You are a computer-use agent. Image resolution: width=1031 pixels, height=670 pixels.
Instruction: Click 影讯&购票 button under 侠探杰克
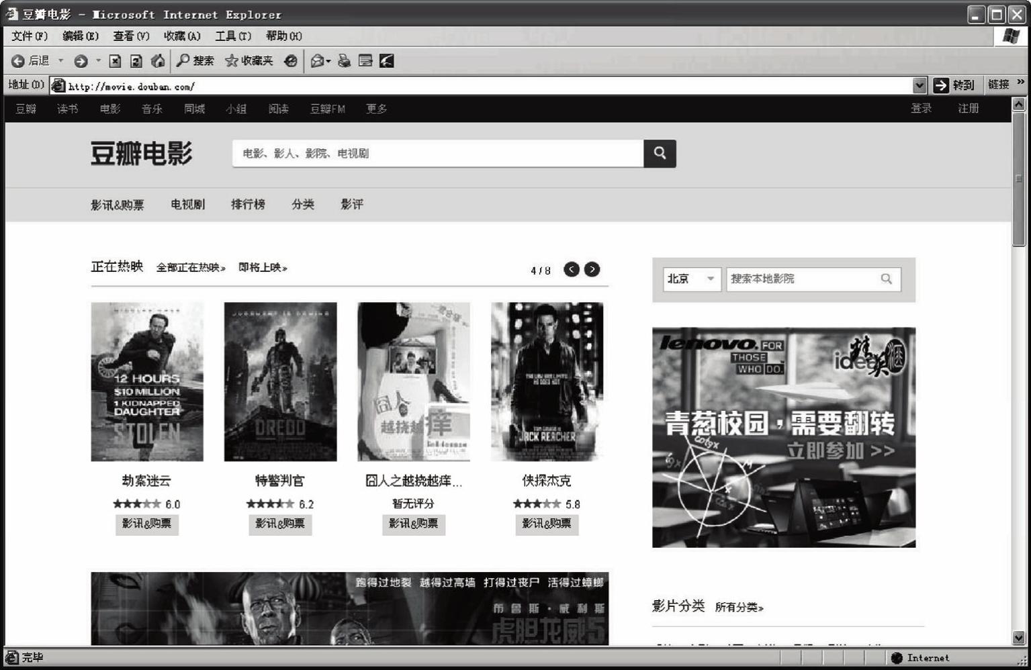coord(547,524)
